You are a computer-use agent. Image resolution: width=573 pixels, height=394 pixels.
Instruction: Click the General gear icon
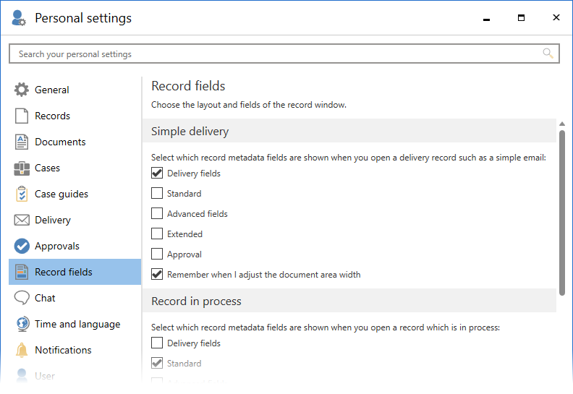click(22, 90)
